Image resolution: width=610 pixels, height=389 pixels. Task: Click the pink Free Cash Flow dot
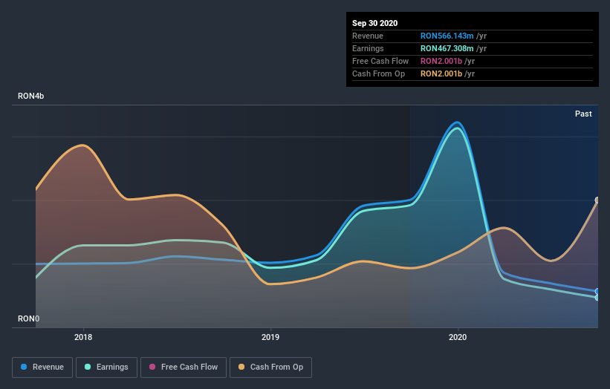tap(152, 367)
